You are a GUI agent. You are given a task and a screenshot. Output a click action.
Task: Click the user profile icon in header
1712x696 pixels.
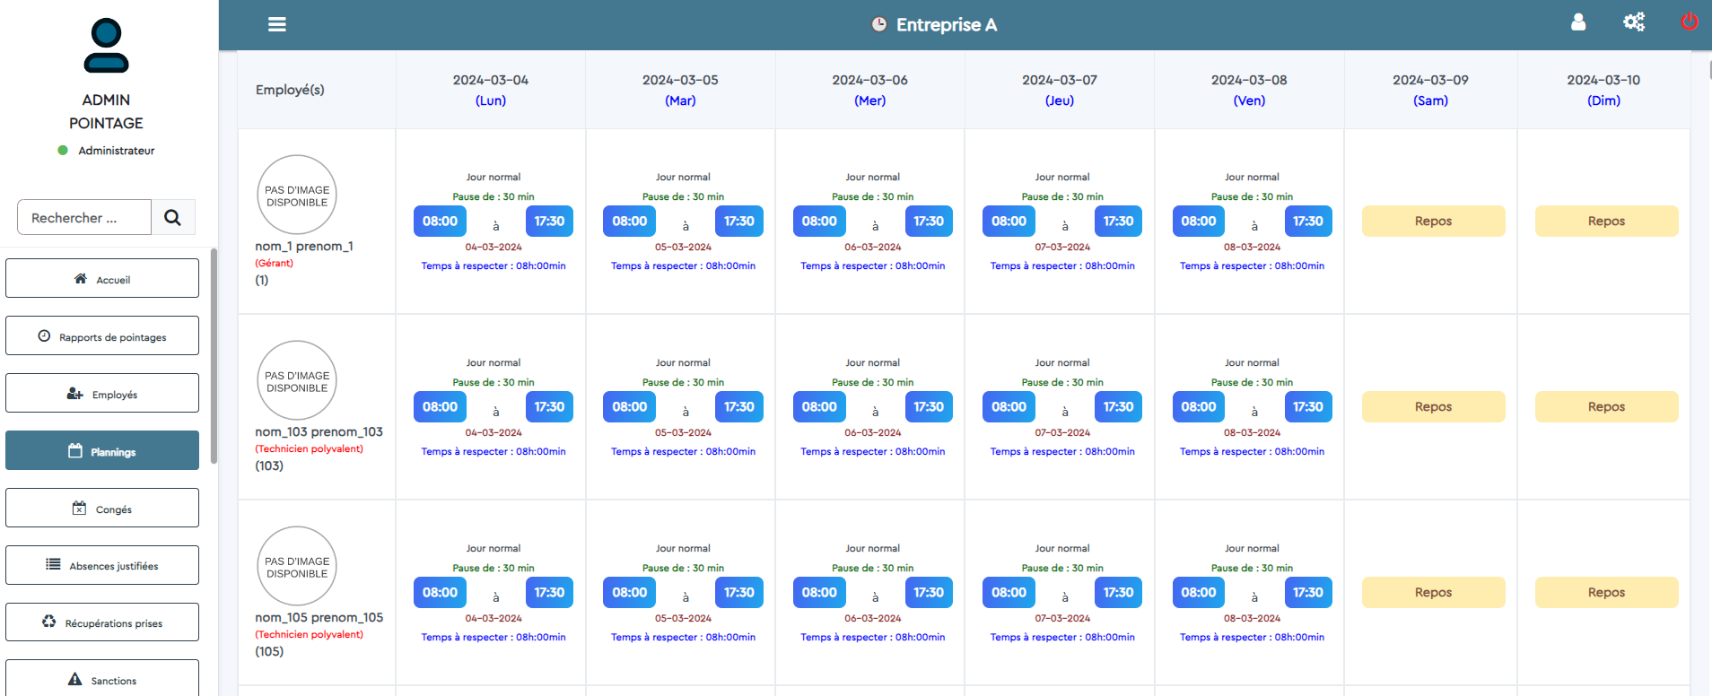1578,22
